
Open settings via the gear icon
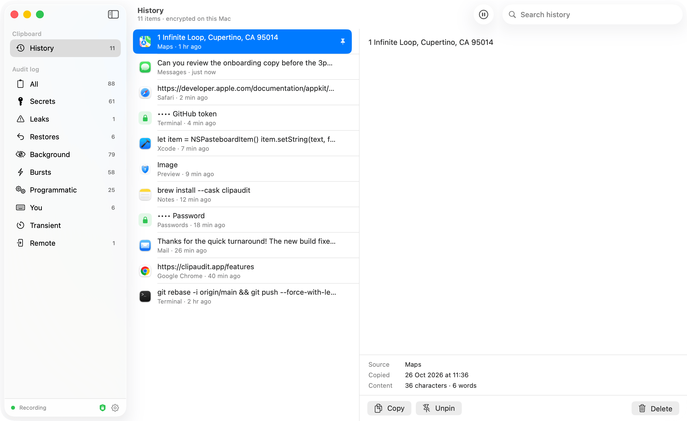115,408
